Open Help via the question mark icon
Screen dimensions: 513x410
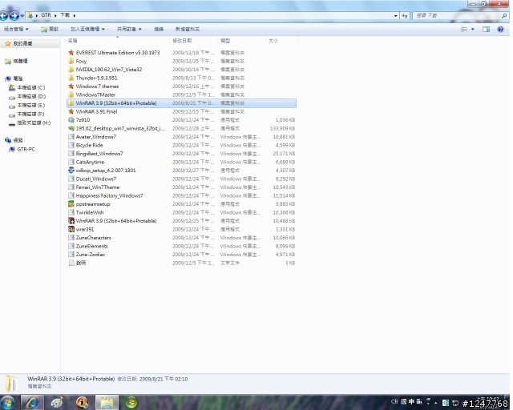[500, 30]
